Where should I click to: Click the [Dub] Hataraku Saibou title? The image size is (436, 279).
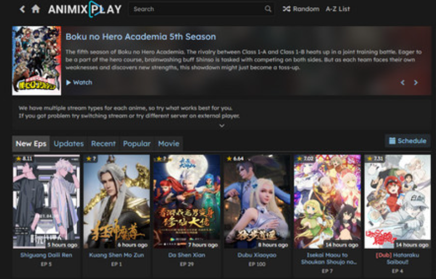pos(398,258)
